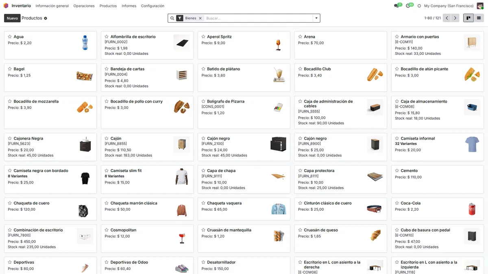Image resolution: width=488 pixels, height=274 pixels.
Task: Expand the search options dropdown arrow
Action: click(316, 18)
